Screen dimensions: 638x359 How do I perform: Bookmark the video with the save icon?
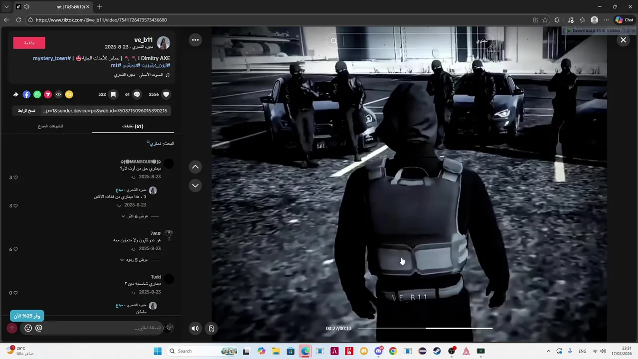[x=114, y=94]
